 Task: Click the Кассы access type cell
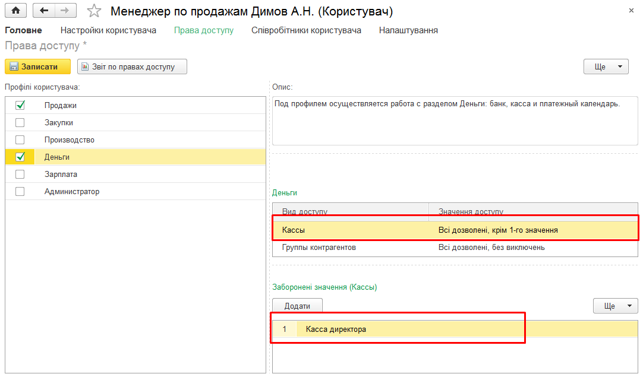pyautogui.click(x=351, y=230)
